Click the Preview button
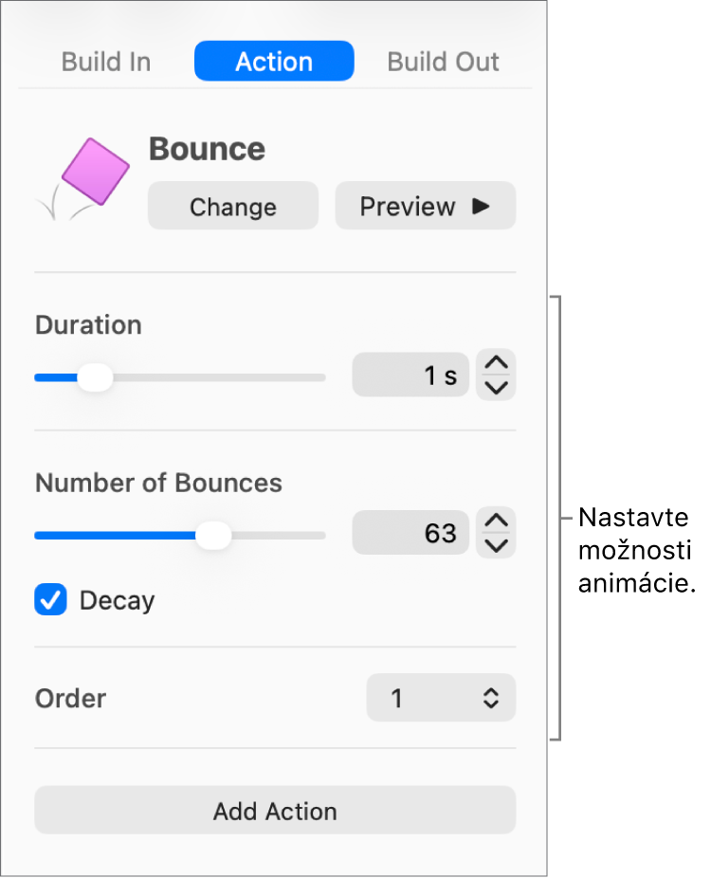 426,206
